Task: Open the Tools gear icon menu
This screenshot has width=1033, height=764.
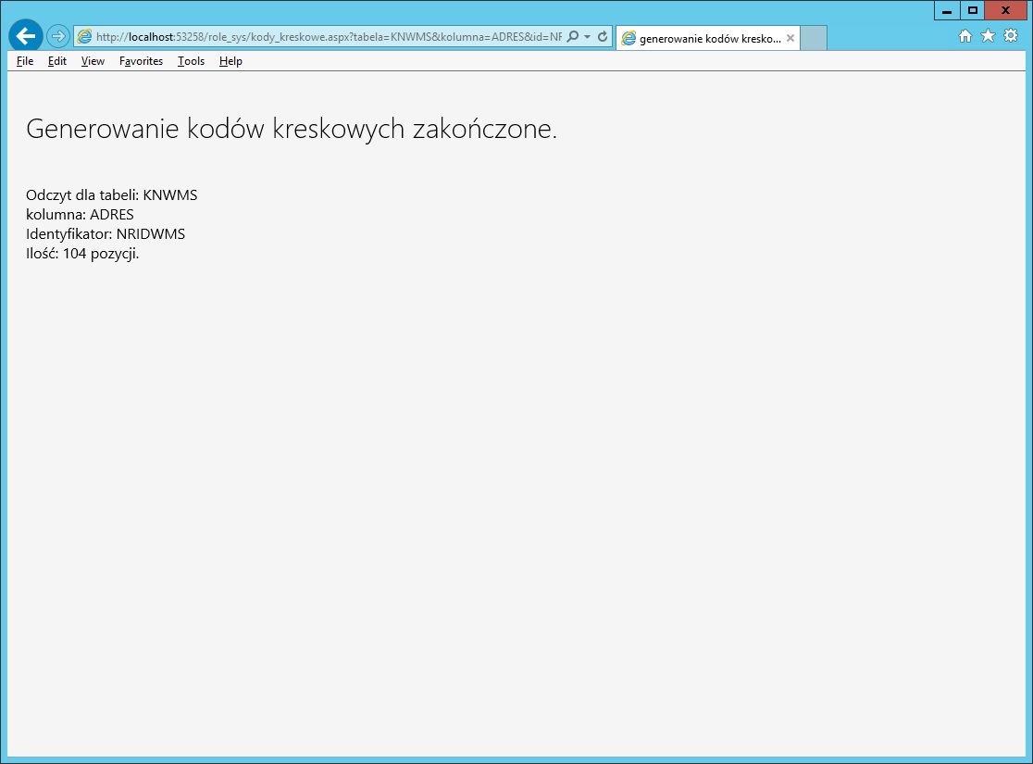Action: coord(1011,35)
